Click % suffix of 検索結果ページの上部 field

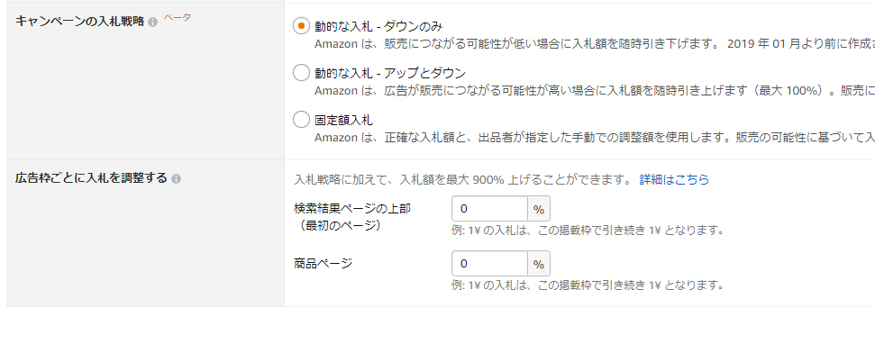click(x=539, y=209)
